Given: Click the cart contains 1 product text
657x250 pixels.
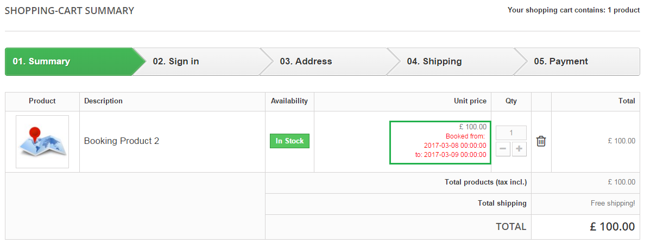Looking at the screenshot, I should click(x=573, y=10).
